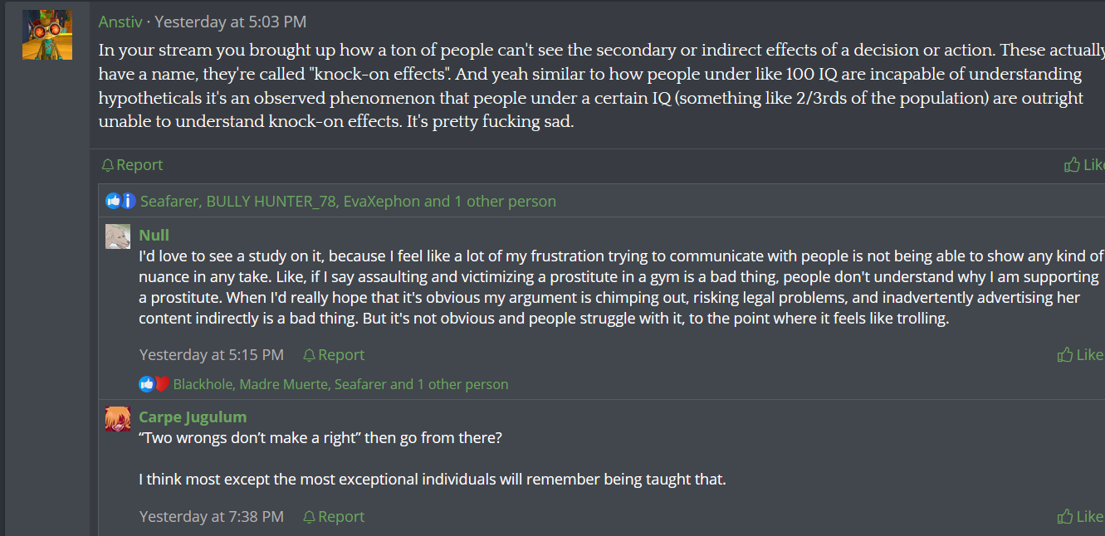Report Carpe Jugulum's comment

tap(333, 517)
